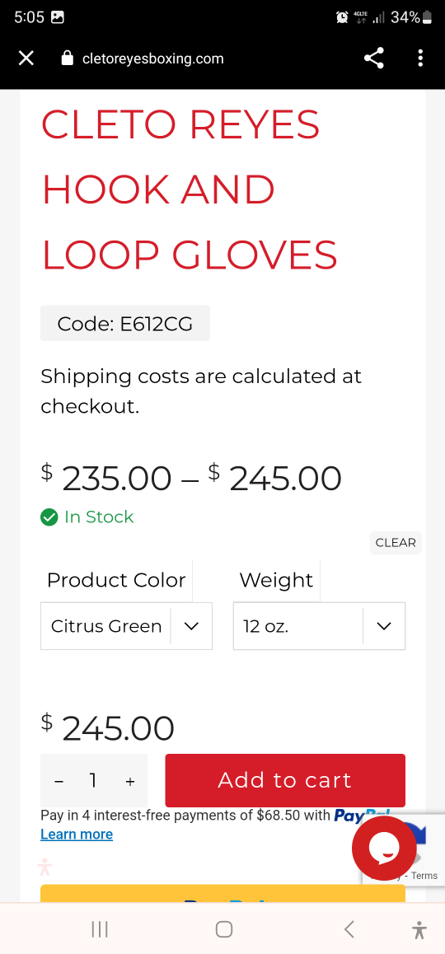Tap the share icon in browser bar

[x=374, y=58]
